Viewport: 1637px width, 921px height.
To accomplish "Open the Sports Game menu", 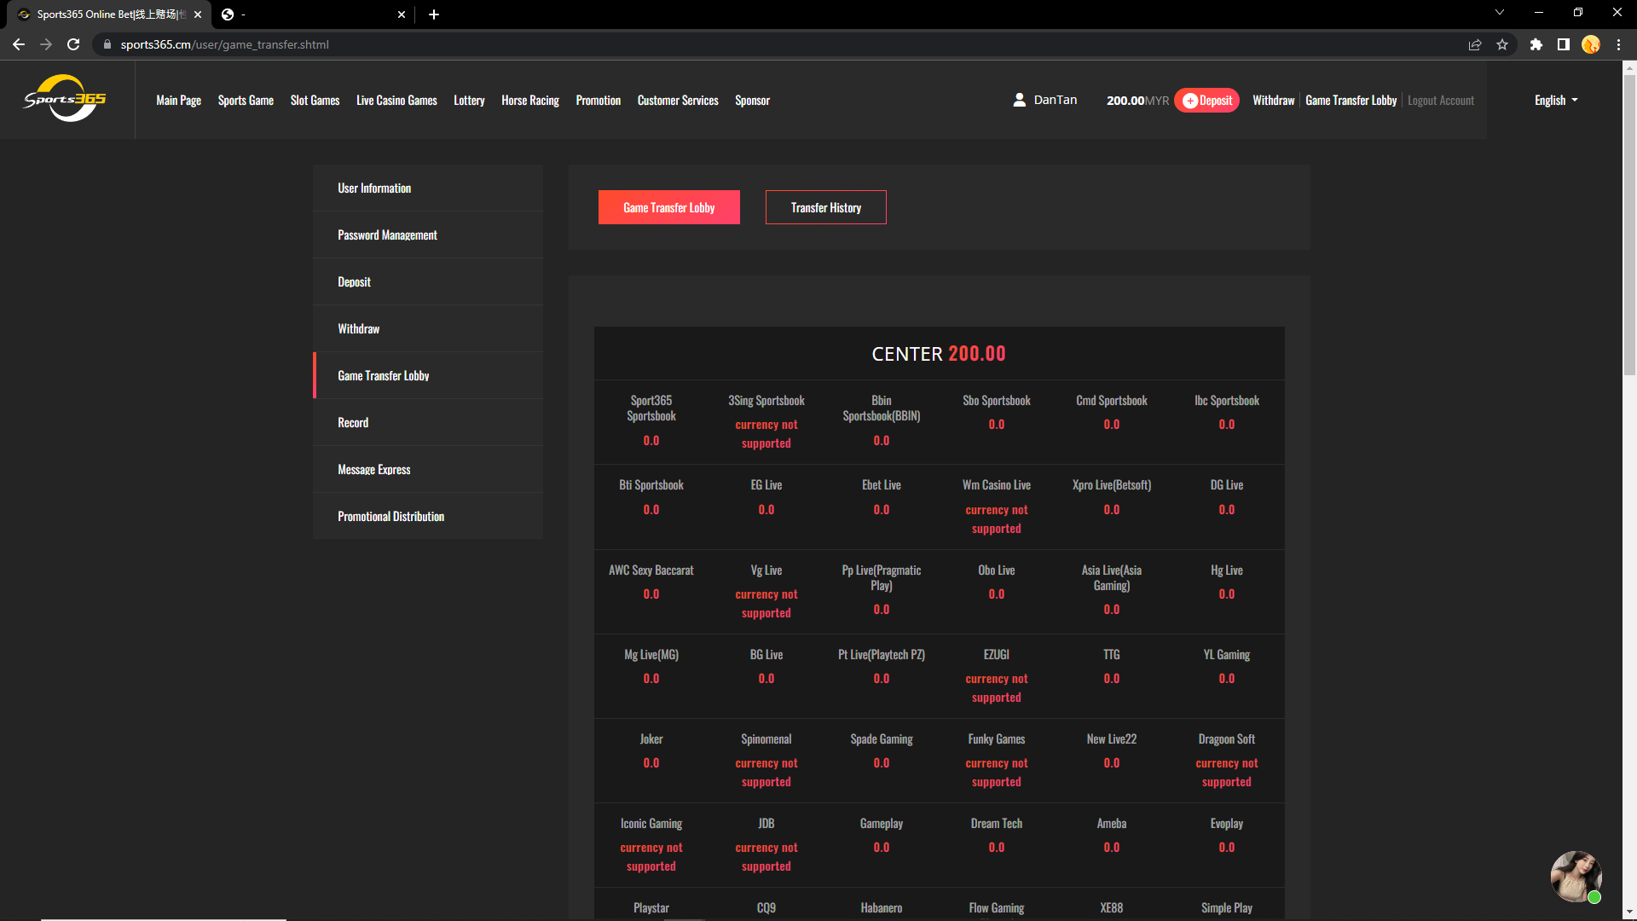I will click(246, 100).
